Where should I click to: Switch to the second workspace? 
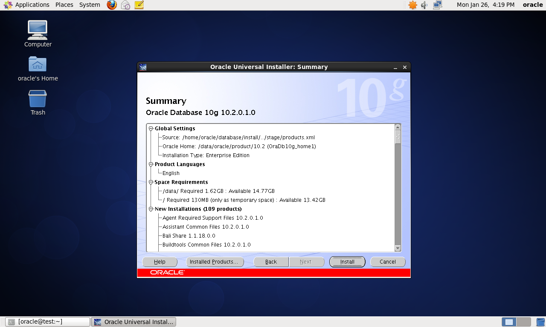[x=524, y=322]
